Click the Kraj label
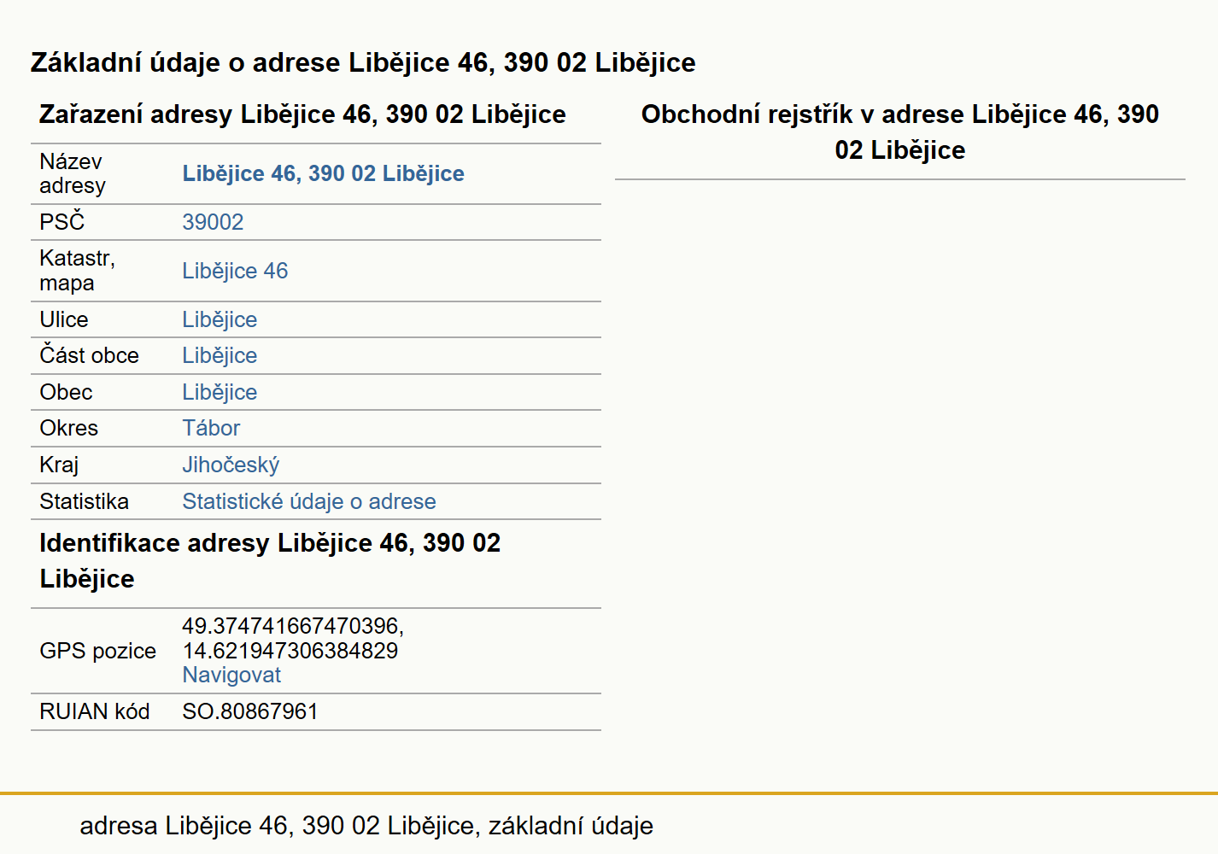1218x854 pixels. pyautogui.click(x=59, y=465)
